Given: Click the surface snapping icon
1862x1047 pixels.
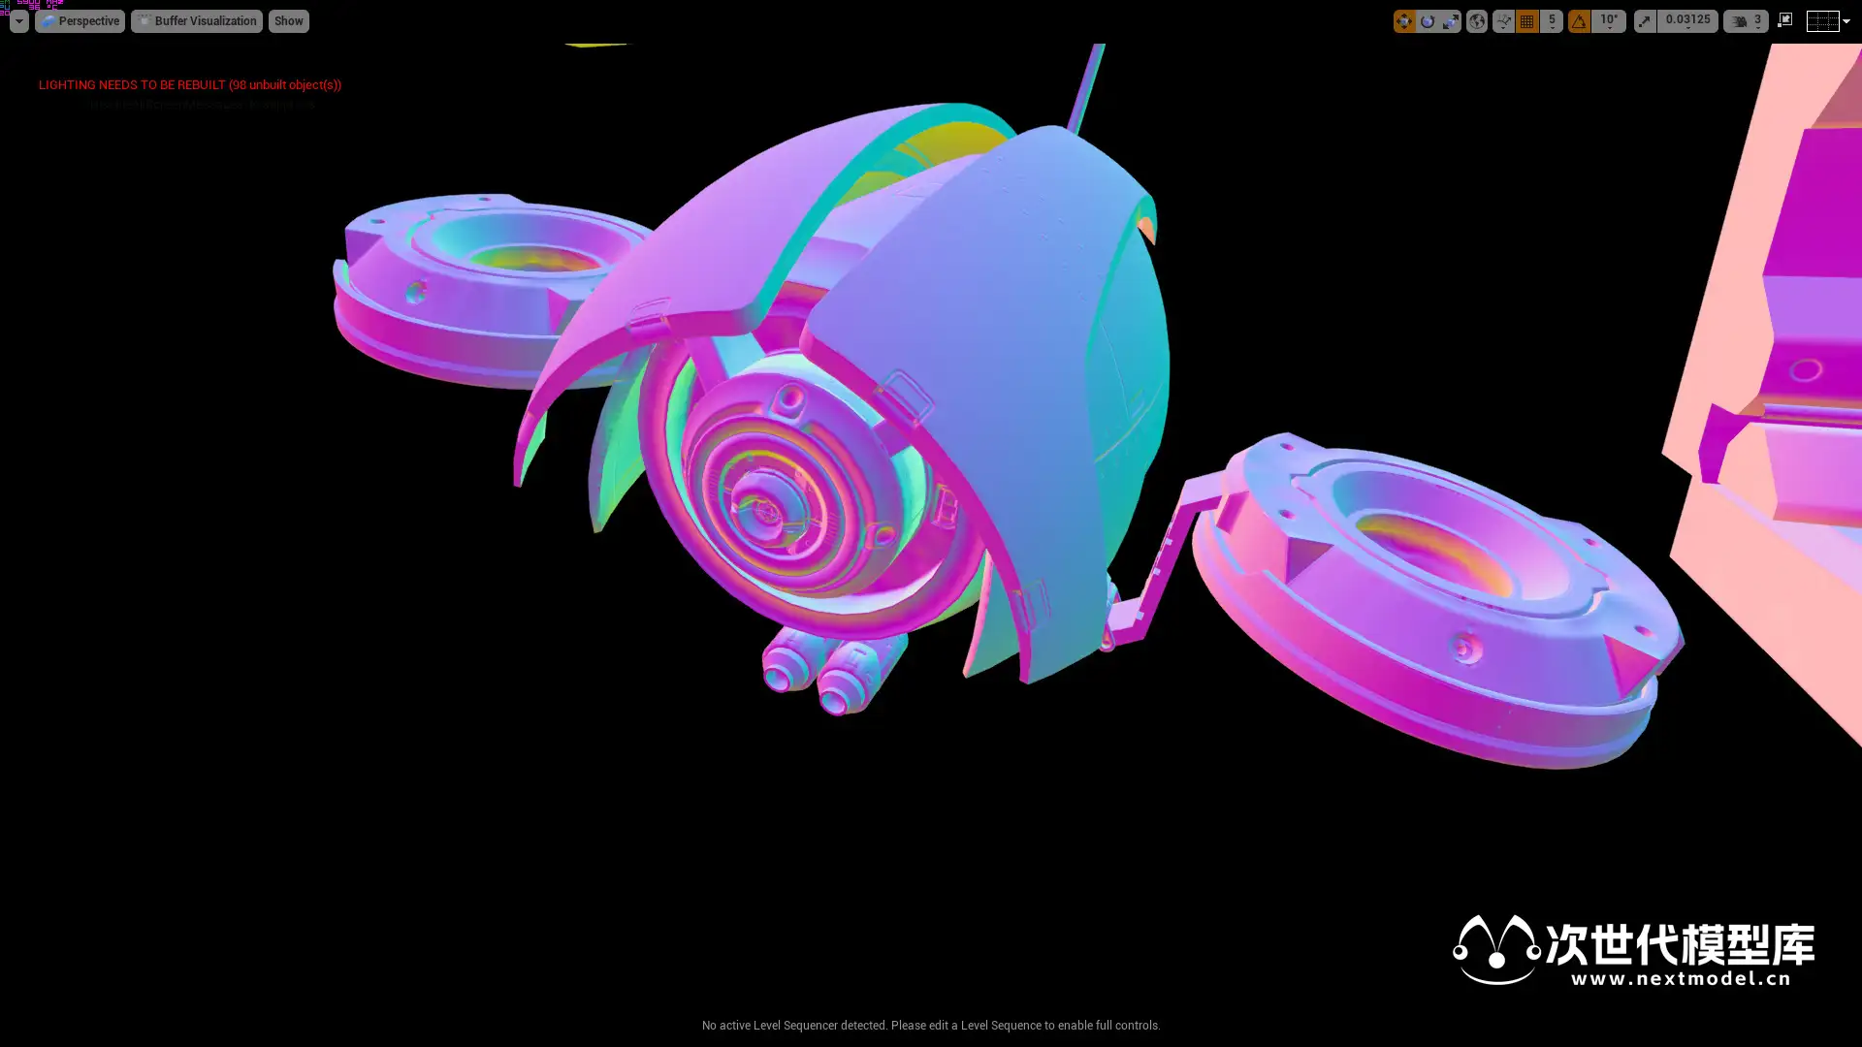Looking at the screenshot, I should [x=1503, y=20].
